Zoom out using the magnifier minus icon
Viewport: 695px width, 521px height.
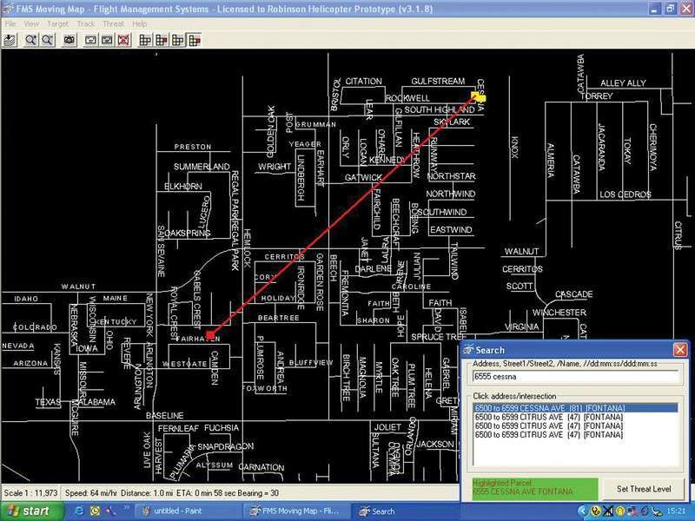coord(45,40)
